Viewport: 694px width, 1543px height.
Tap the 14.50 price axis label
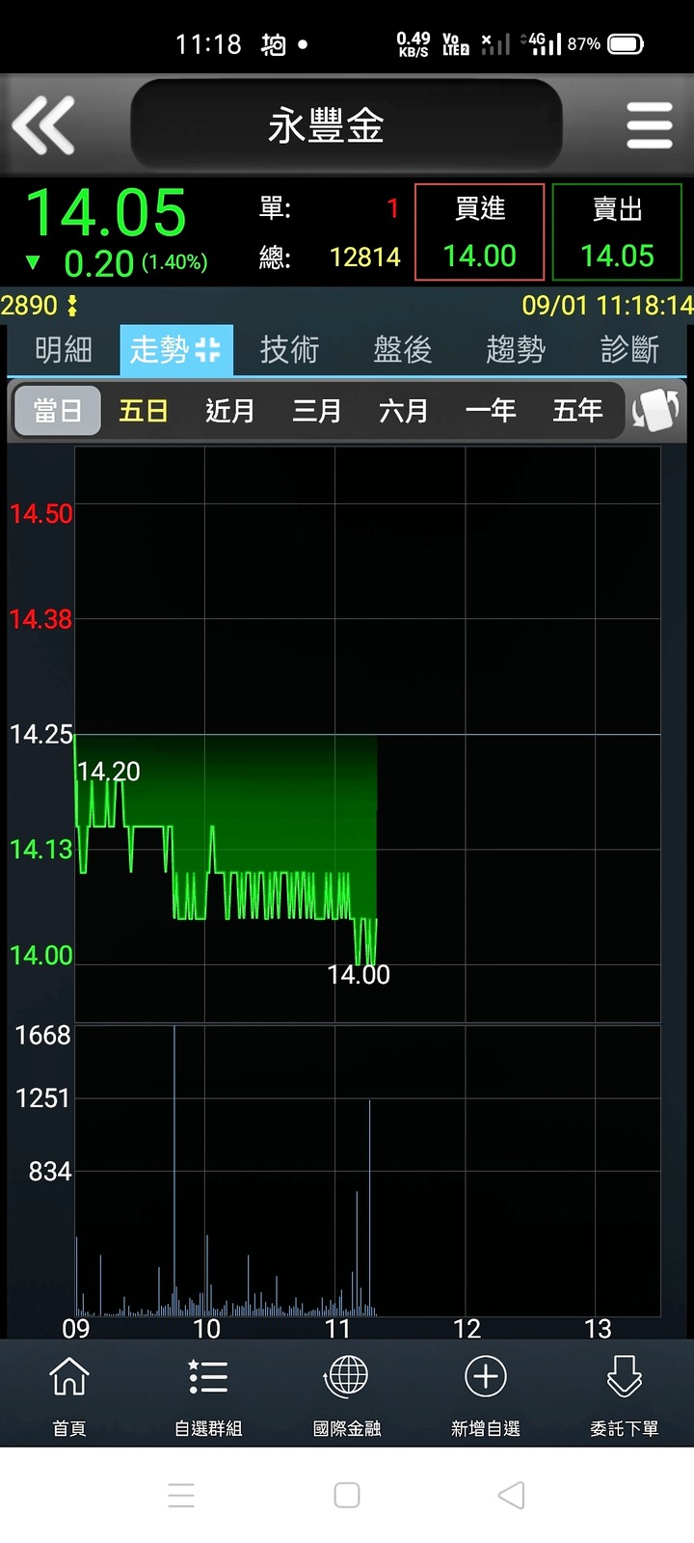tap(40, 514)
